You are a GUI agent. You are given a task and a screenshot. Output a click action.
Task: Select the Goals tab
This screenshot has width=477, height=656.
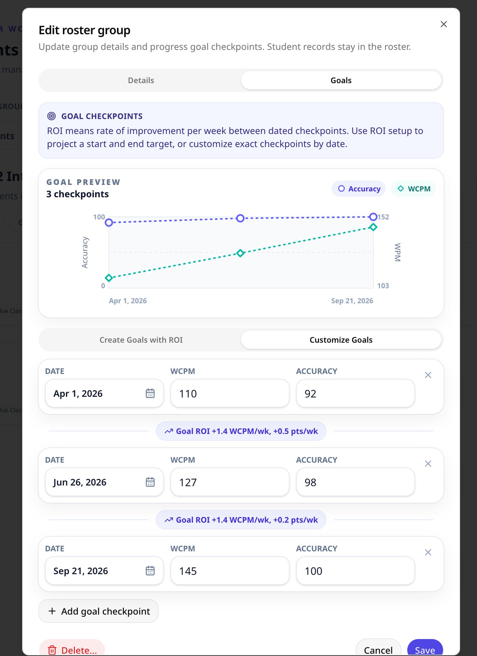point(341,80)
